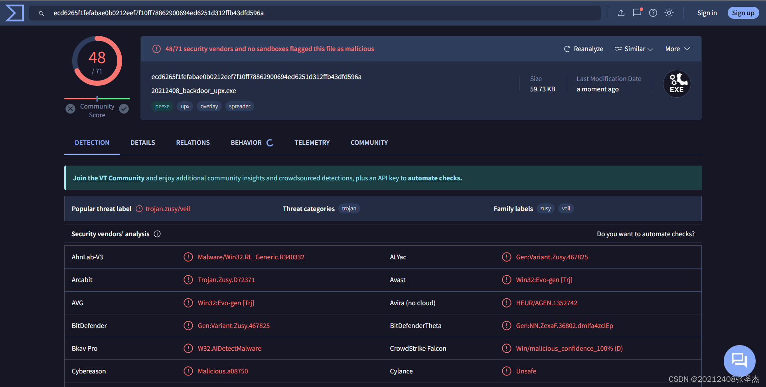Click the alert icon in Cylance row

coord(507,371)
